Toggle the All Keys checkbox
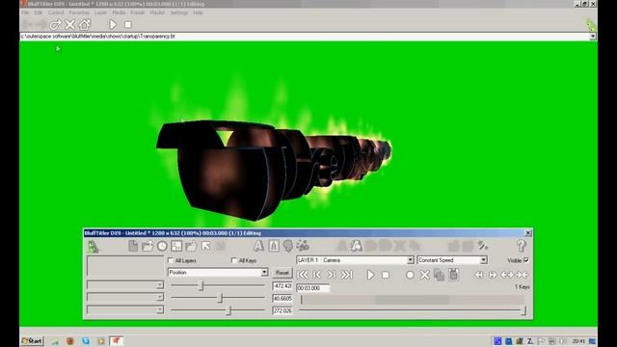 (x=234, y=260)
